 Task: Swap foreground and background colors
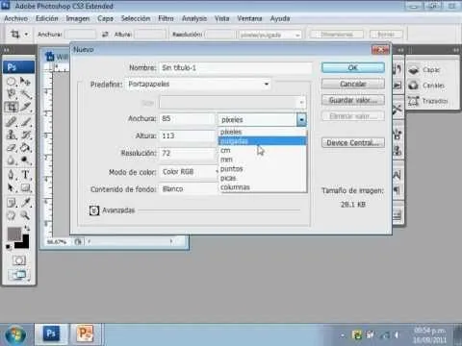click(27, 229)
